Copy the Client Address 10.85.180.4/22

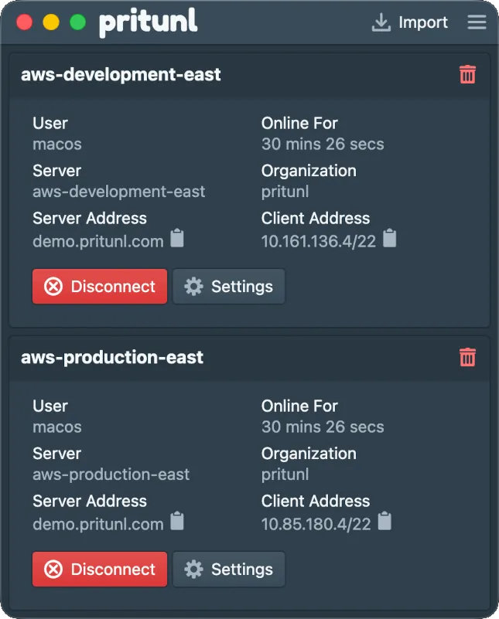[x=383, y=522]
